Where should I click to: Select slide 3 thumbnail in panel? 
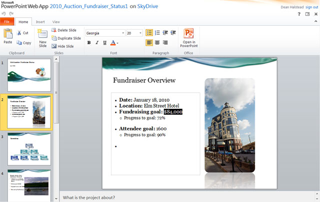(x=29, y=149)
